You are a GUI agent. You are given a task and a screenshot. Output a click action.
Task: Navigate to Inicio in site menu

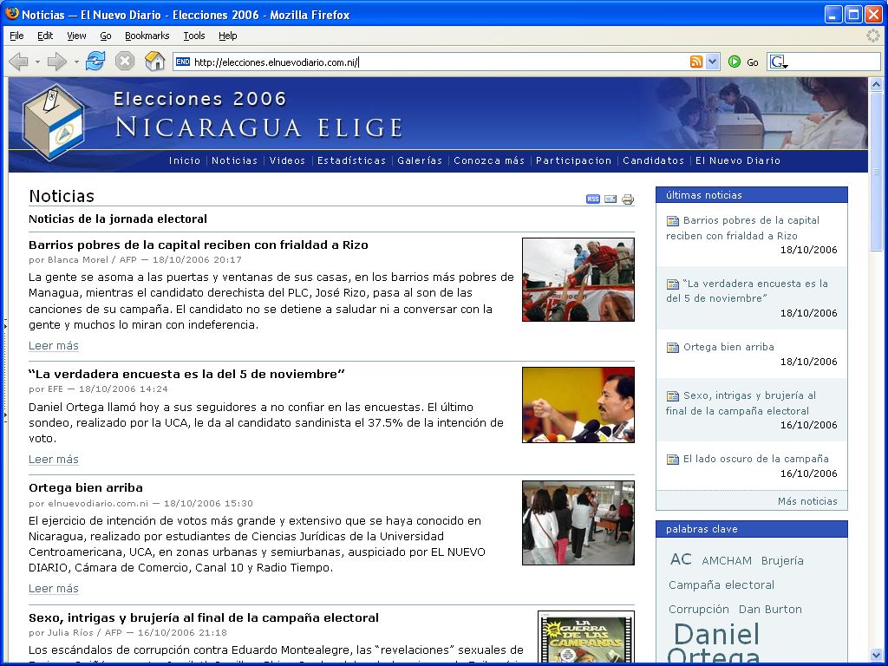pyautogui.click(x=185, y=160)
